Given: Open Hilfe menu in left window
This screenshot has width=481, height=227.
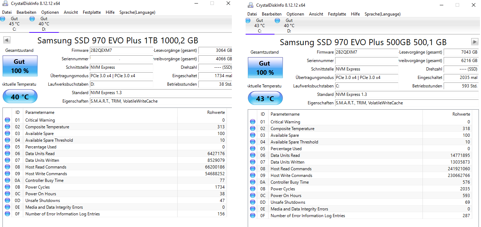Looking at the screenshot, I should tap(110, 12).
